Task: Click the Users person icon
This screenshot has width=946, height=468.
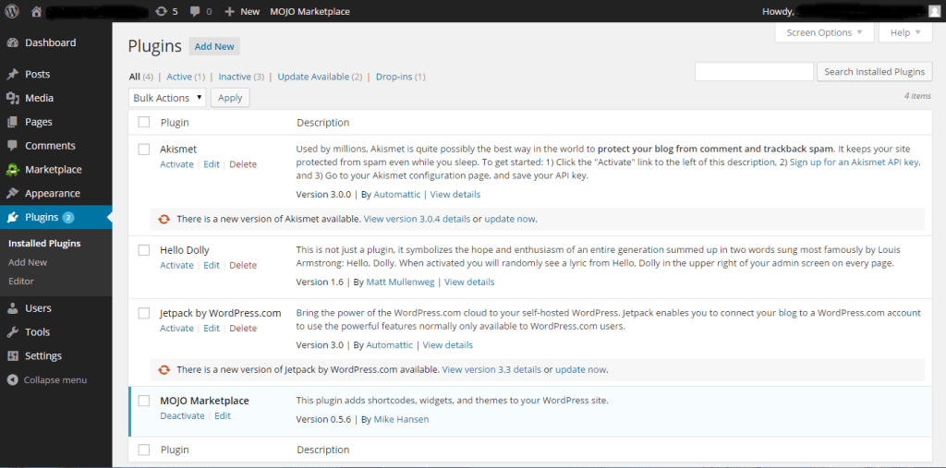Action: tap(12, 308)
